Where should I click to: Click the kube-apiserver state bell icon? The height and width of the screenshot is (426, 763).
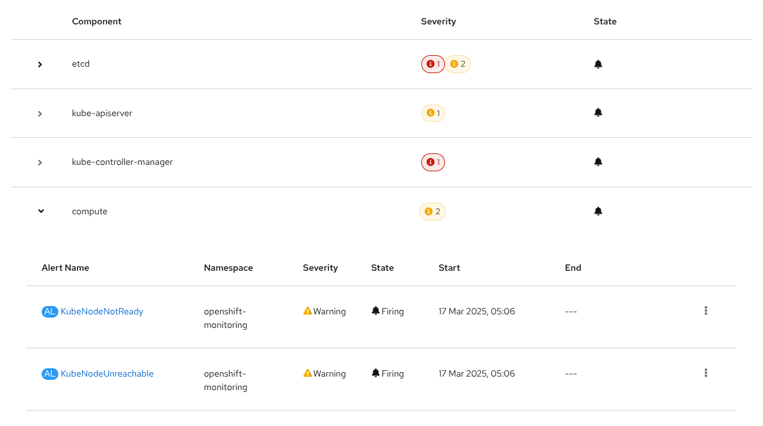coord(598,112)
